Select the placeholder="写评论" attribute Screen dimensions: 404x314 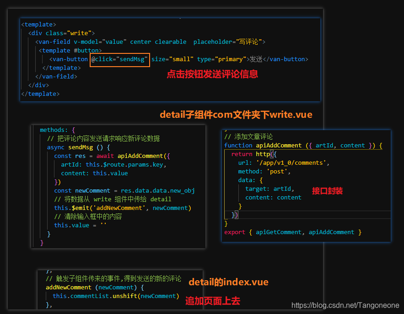coord(228,42)
